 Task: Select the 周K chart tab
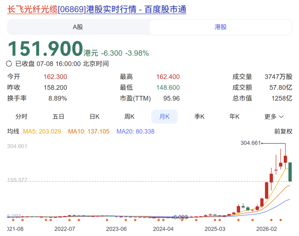tap(129, 117)
